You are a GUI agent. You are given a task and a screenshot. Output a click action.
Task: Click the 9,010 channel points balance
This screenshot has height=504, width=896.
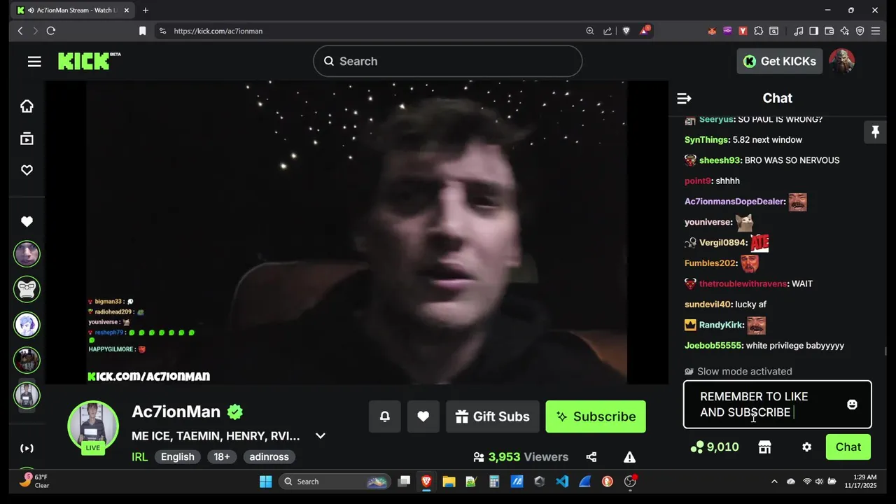(715, 447)
